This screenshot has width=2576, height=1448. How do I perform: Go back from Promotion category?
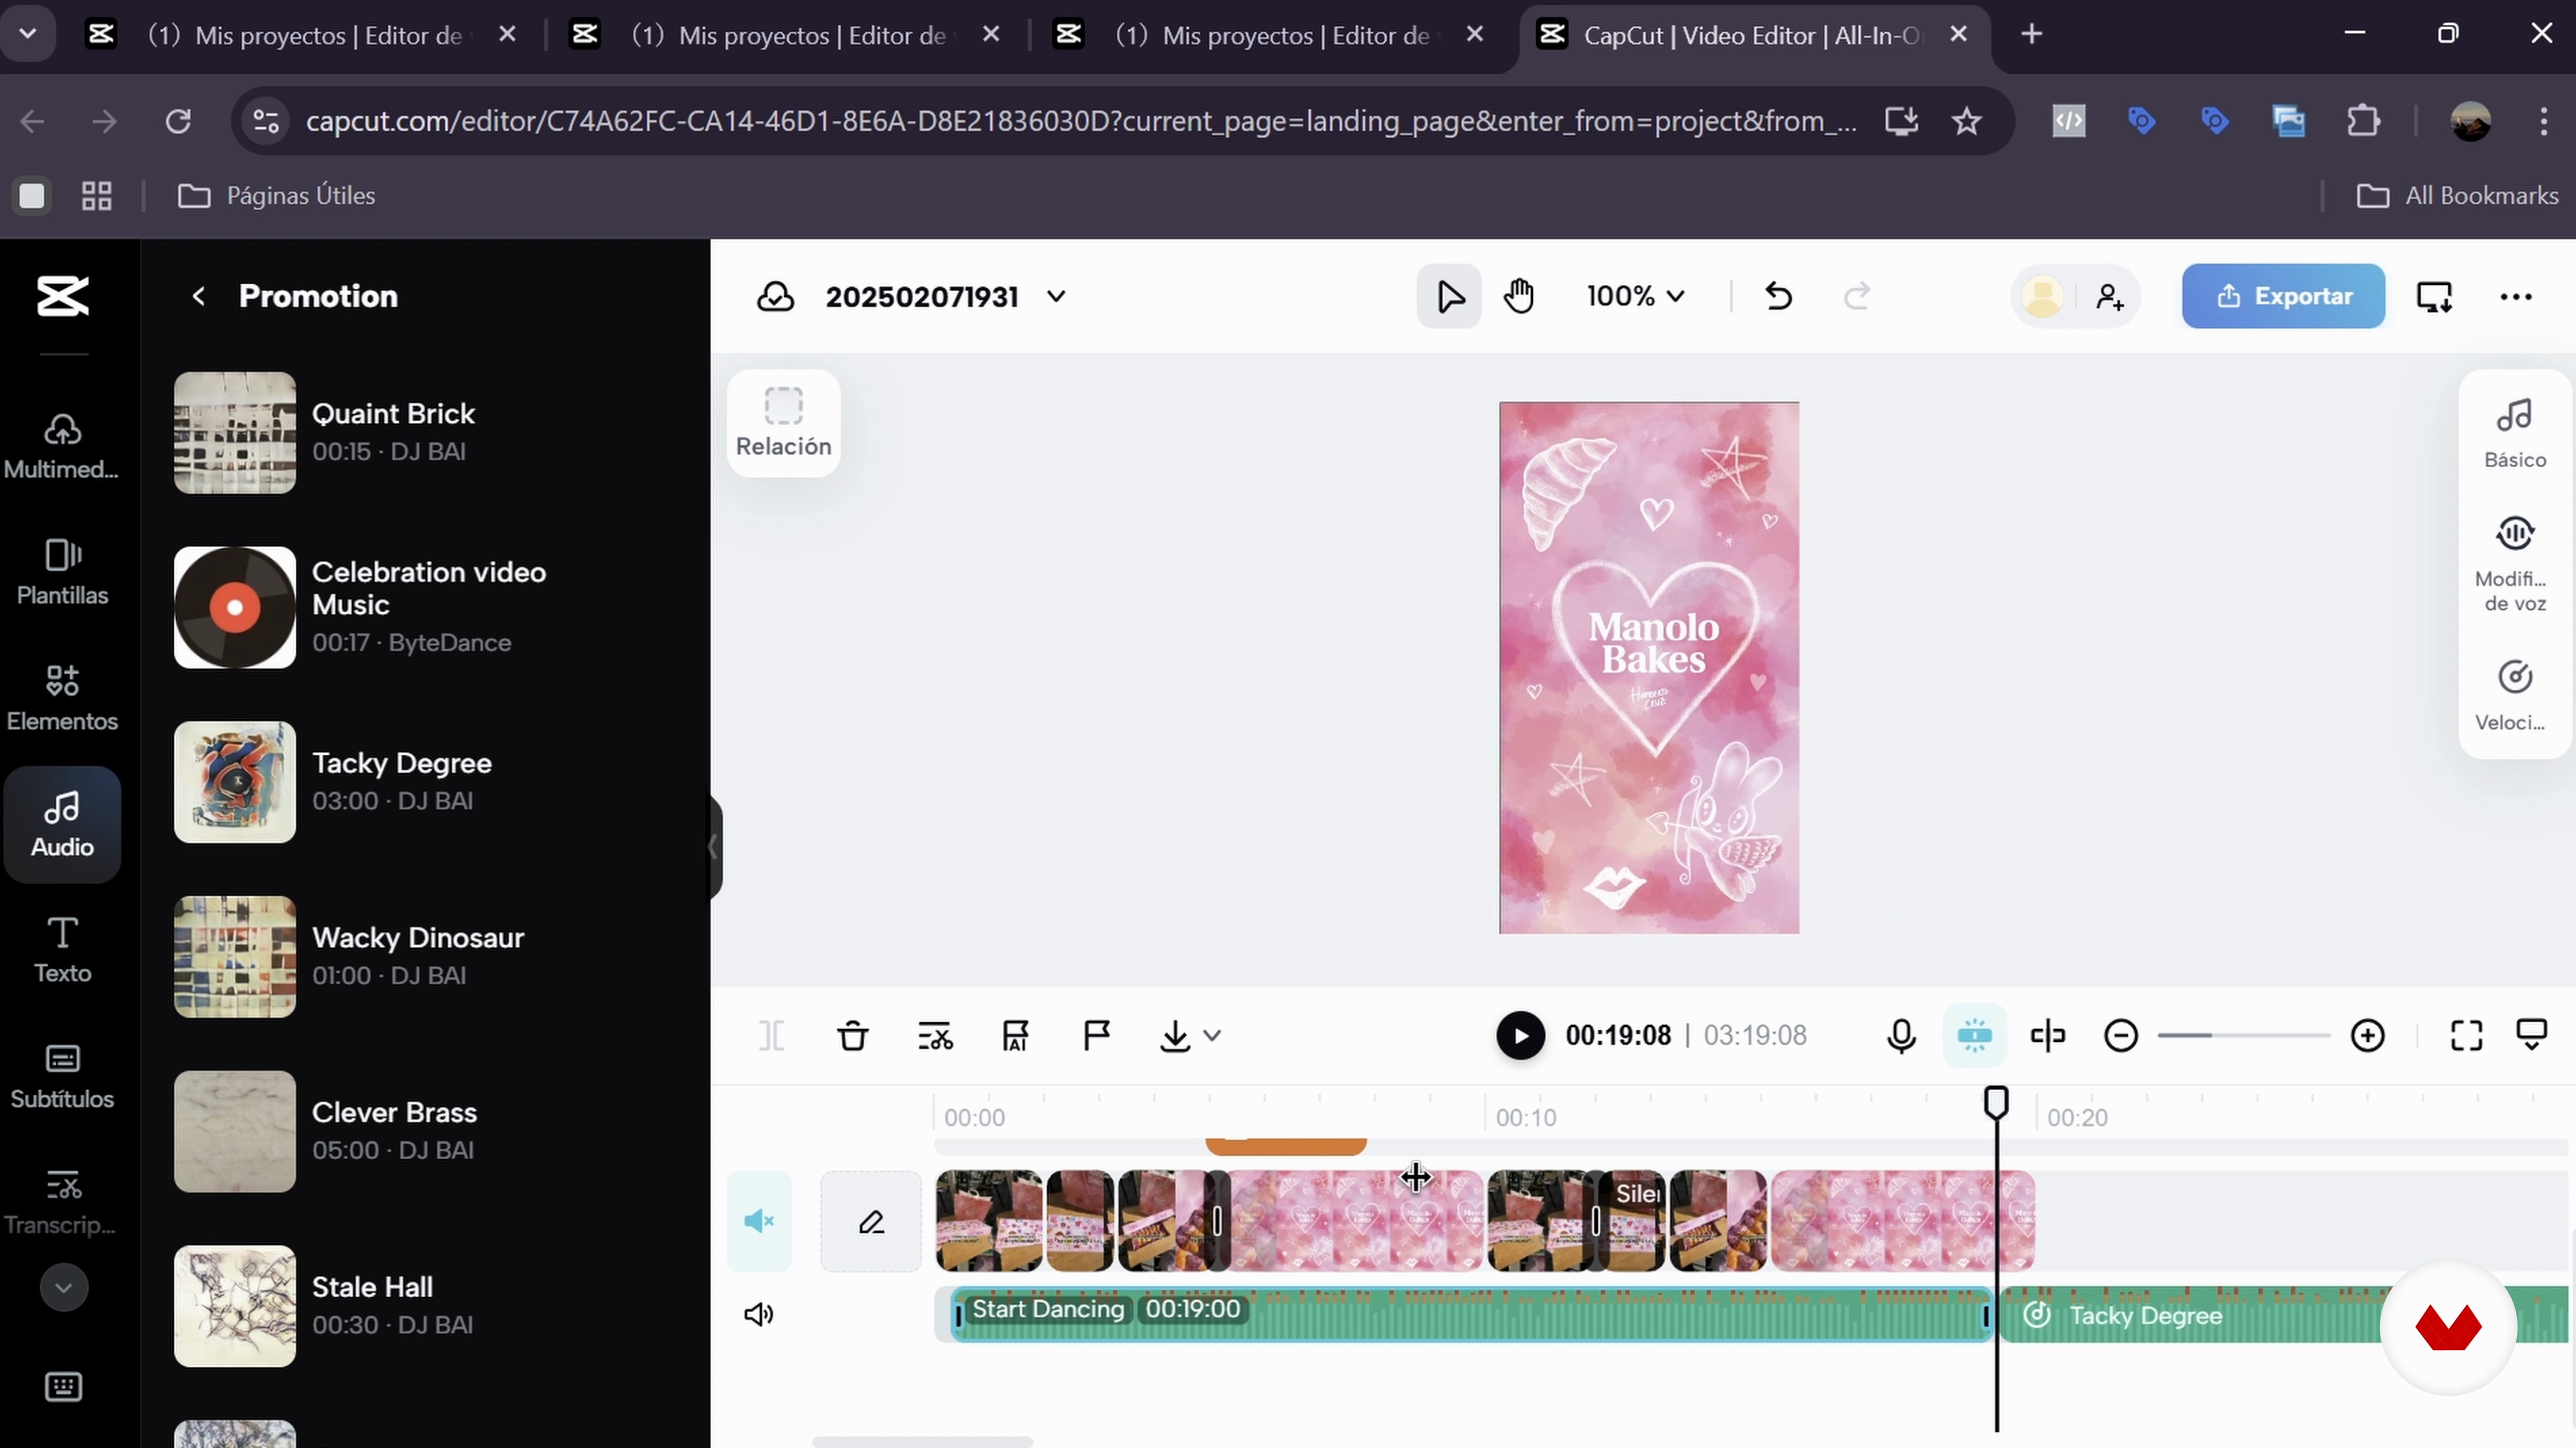coord(198,296)
